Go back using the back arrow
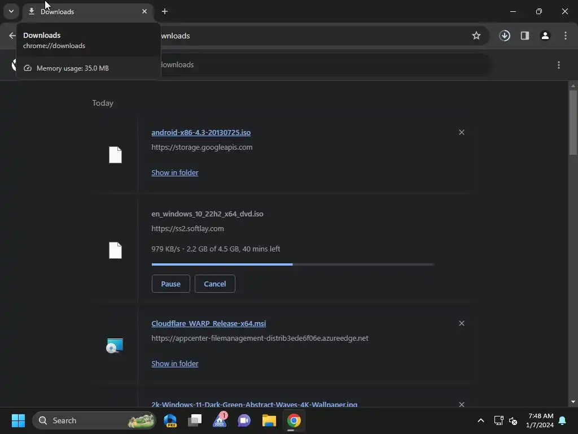The width and height of the screenshot is (578, 434). (x=12, y=36)
